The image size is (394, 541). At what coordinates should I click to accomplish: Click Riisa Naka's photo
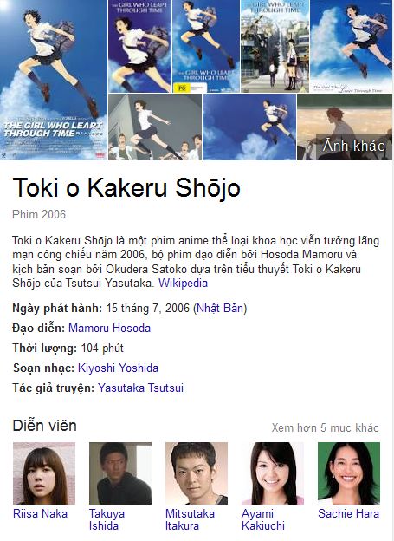point(44,473)
